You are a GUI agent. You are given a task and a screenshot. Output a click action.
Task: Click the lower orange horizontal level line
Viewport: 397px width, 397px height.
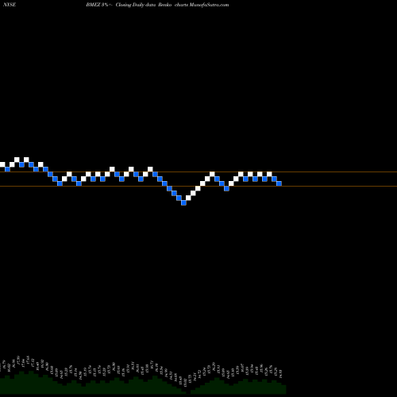pyautogui.click(x=198, y=187)
